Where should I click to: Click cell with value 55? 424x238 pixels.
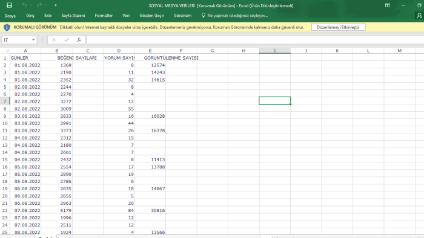(119, 109)
